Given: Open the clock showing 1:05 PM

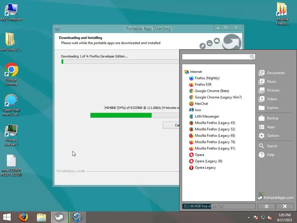Looking at the screenshot, I should (284, 217).
